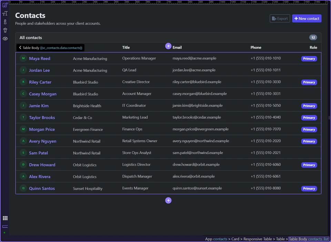The width and height of the screenshot is (331, 242).
Task: Click the vertical scrollbar on the right edge
Action: coord(329,118)
